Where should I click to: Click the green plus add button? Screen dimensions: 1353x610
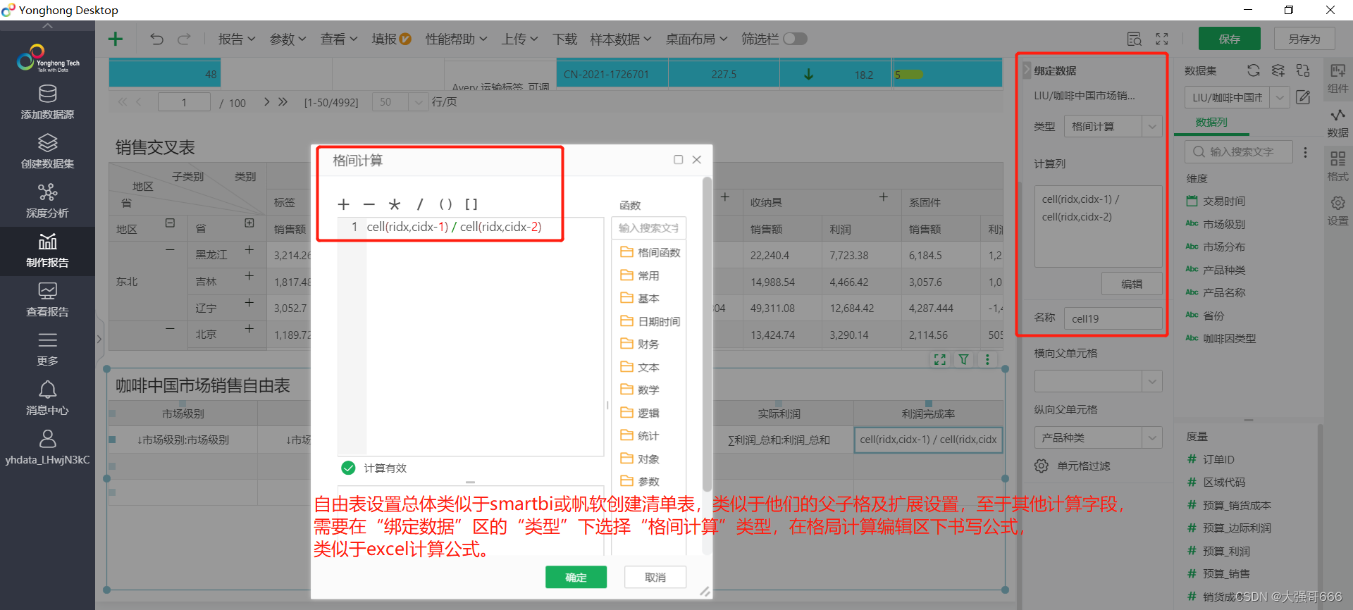(116, 39)
